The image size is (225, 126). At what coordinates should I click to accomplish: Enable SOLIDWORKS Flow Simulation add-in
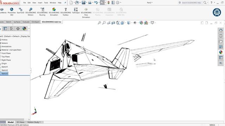click(x=86, y=13)
